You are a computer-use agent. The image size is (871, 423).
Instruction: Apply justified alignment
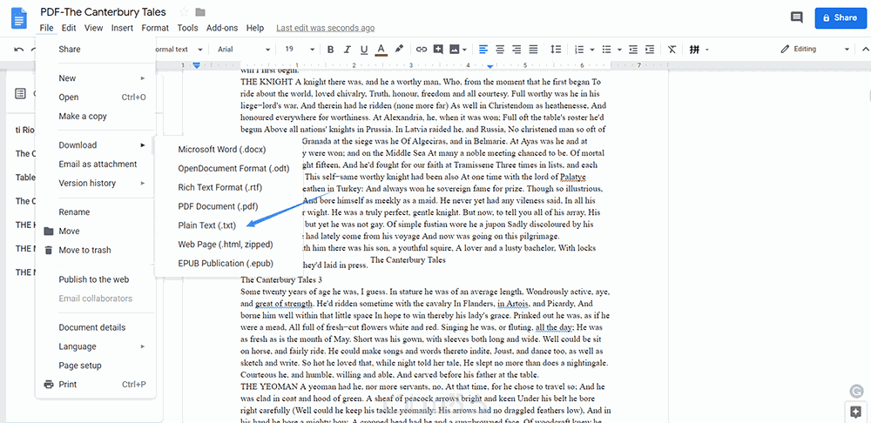click(x=533, y=50)
